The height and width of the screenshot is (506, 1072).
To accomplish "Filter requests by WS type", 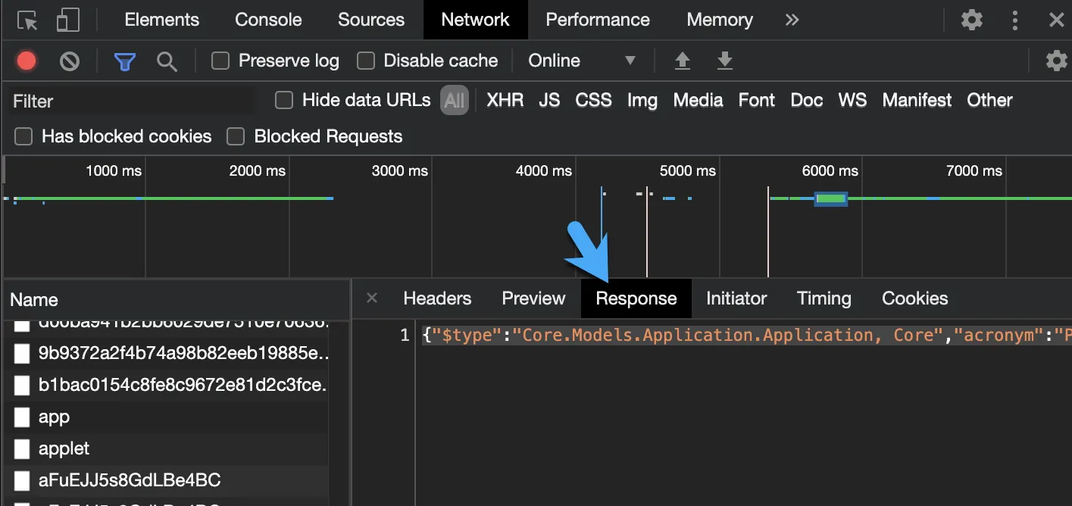I will click(x=852, y=100).
